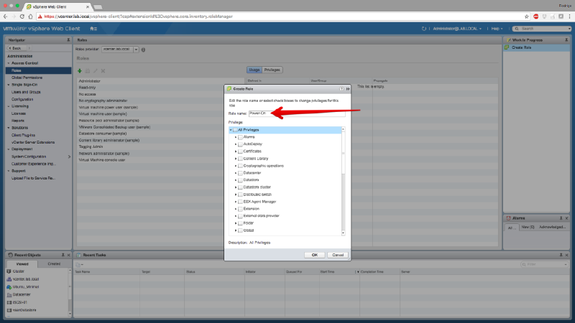The image size is (575, 323).
Task: Reload the page using browser refresh icon
Action: [27, 14]
